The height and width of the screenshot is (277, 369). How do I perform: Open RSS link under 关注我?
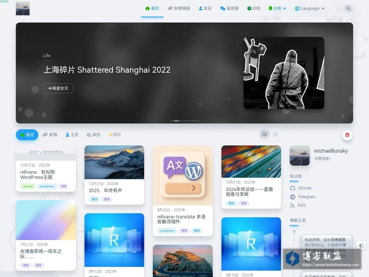click(298, 205)
